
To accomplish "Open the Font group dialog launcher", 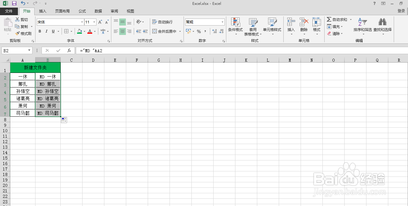I will click(109, 41).
